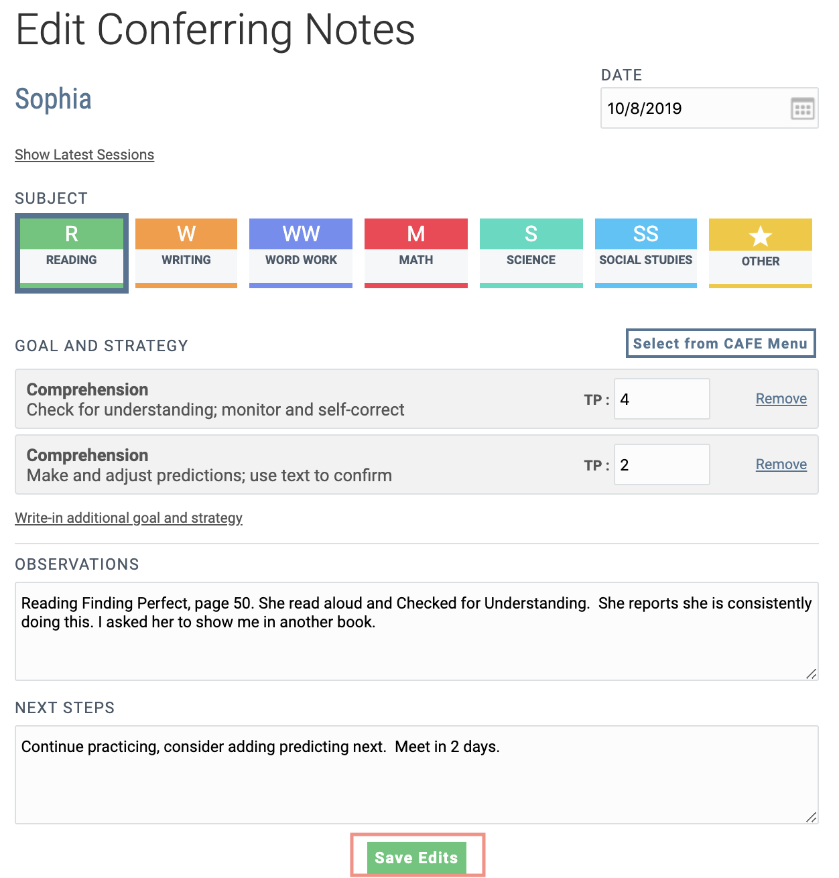Click Write-in additional goal and strategy

(129, 518)
